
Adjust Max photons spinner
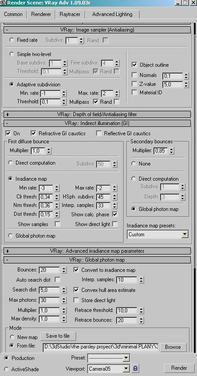[64, 300]
